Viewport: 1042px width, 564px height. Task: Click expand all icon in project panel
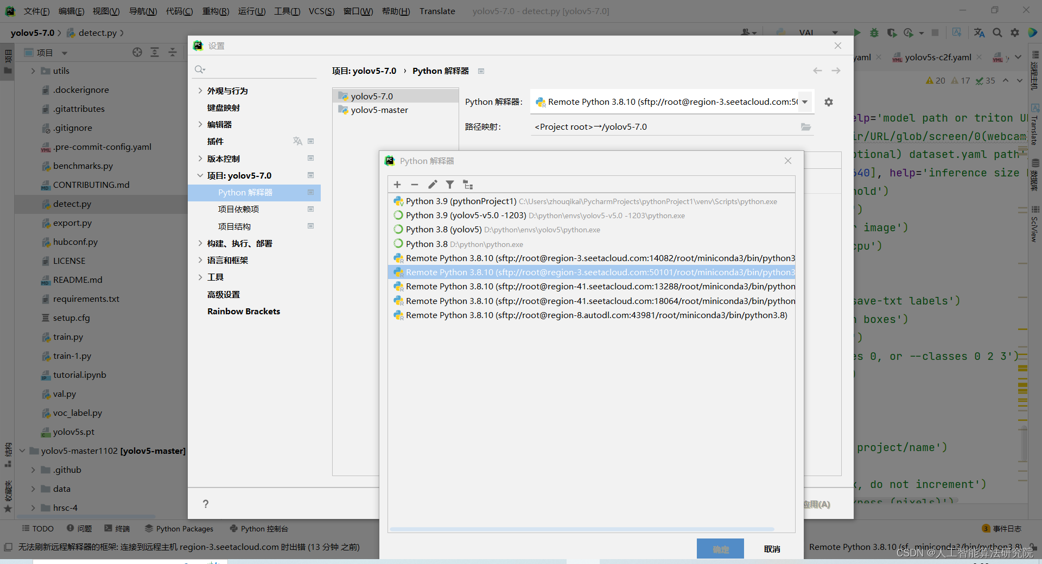coord(155,53)
